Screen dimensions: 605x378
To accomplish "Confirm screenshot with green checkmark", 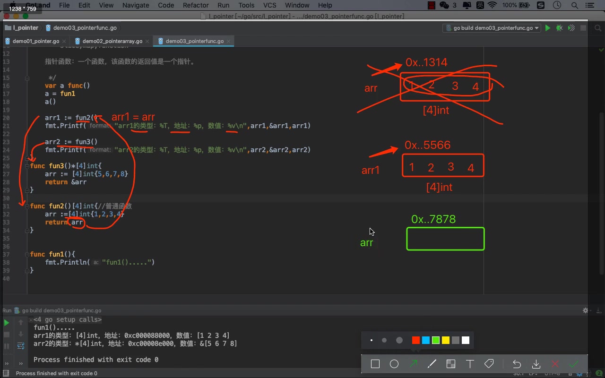I will (x=574, y=364).
